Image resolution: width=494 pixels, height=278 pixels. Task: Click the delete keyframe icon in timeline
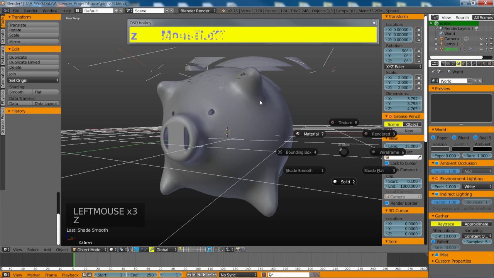pyautogui.click(x=317, y=275)
